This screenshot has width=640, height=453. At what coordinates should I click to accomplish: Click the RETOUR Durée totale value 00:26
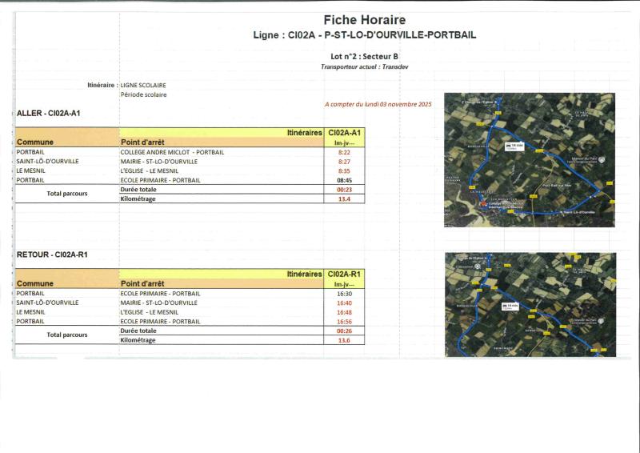(345, 331)
